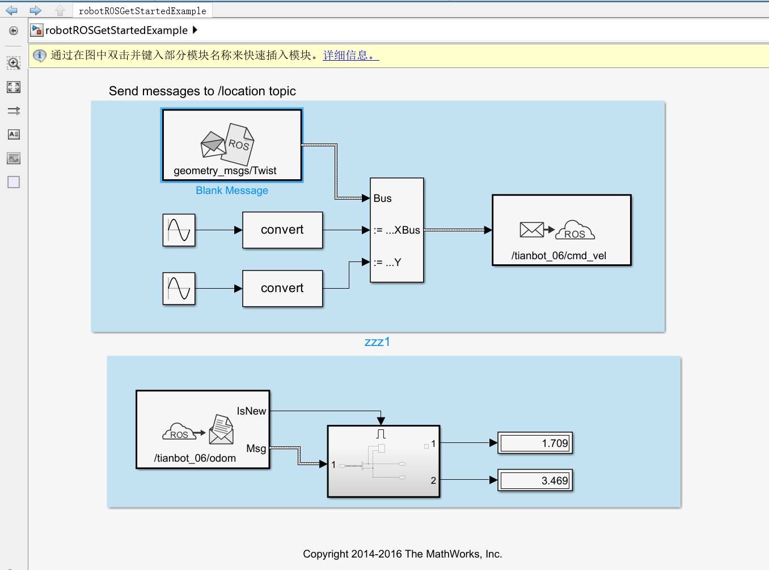Click the IsNew output port label
The image size is (769, 570).
(251, 411)
